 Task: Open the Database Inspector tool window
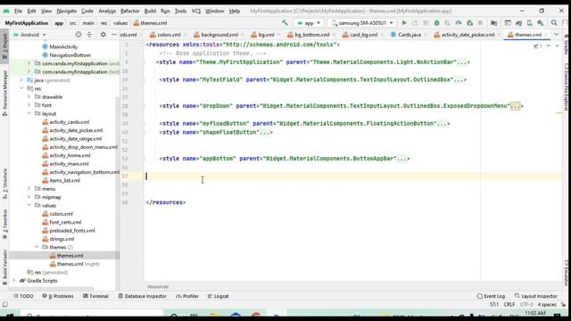coord(143,296)
